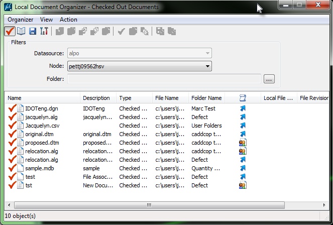Click the blue arrow icon in test row
The height and width of the screenshot is (225, 333).
click(243, 177)
